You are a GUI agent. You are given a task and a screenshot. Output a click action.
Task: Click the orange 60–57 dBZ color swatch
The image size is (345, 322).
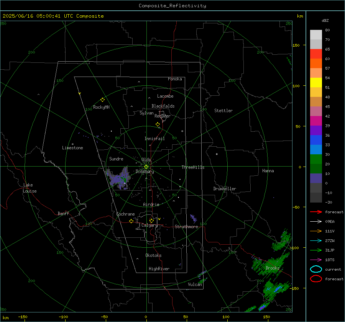pos(316,63)
